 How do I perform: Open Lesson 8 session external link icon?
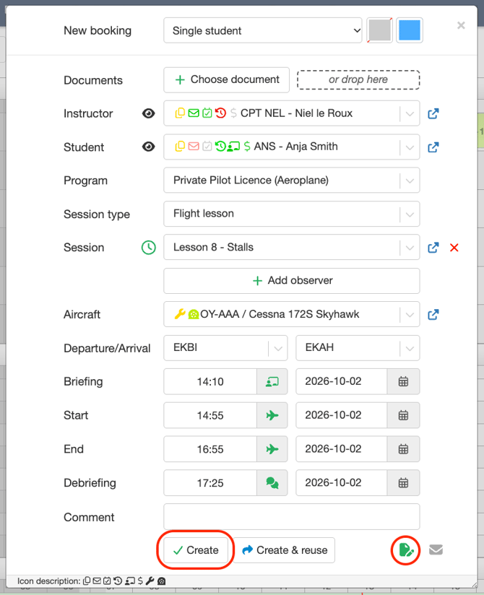(x=433, y=248)
